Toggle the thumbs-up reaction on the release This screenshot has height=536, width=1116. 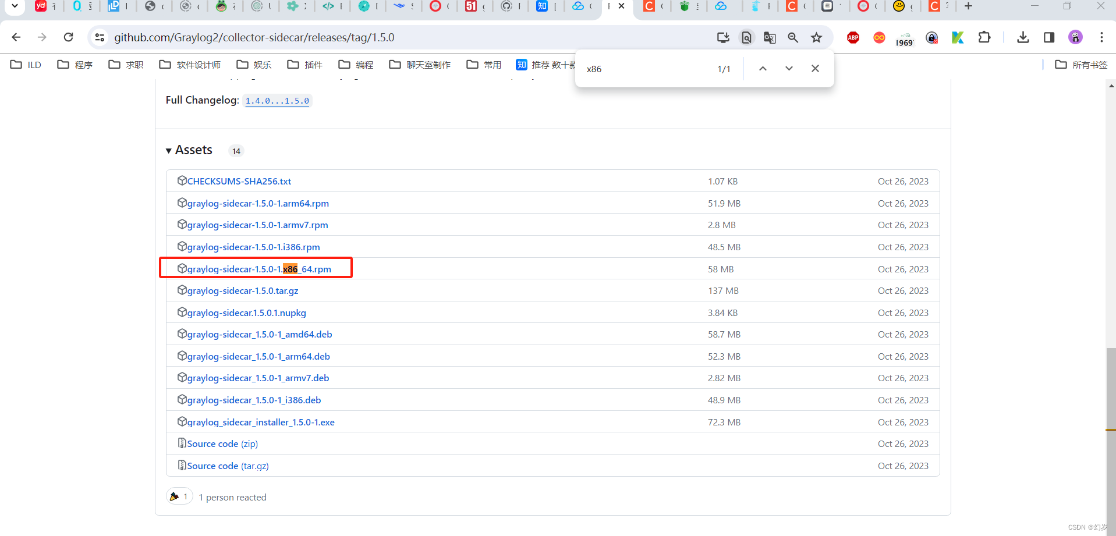(x=179, y=495)
